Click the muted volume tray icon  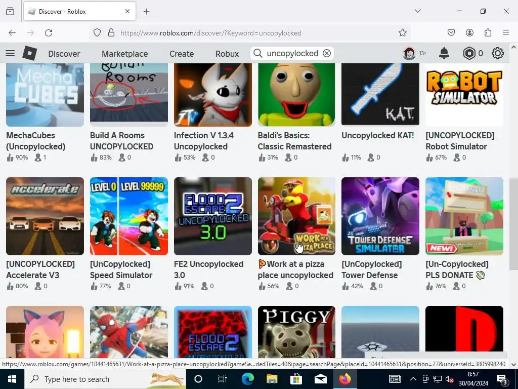pos(449,379)
